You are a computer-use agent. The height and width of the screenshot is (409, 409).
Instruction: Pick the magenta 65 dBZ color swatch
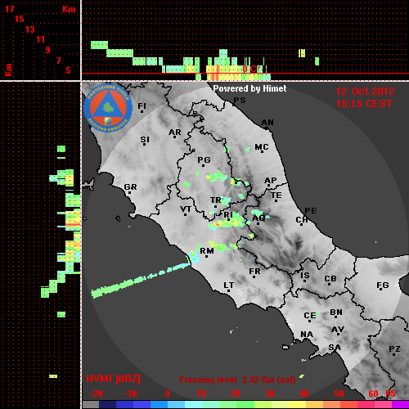coord(400,404)
